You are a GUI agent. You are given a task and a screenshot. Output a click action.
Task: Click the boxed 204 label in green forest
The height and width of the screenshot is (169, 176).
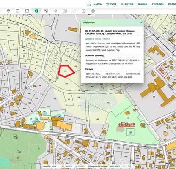[x=14, y=136]
